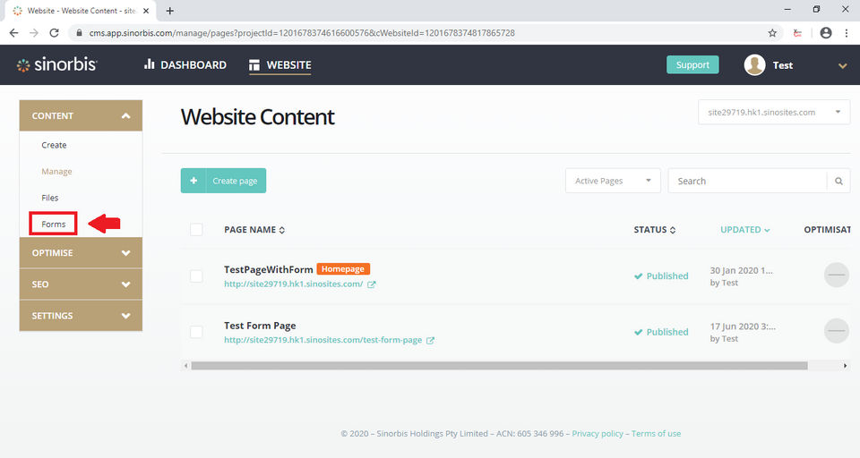Open the Active Pages filter dropdown
This screenshot has width=860, height=458.
pyautogui.click(x=613, y=181)
